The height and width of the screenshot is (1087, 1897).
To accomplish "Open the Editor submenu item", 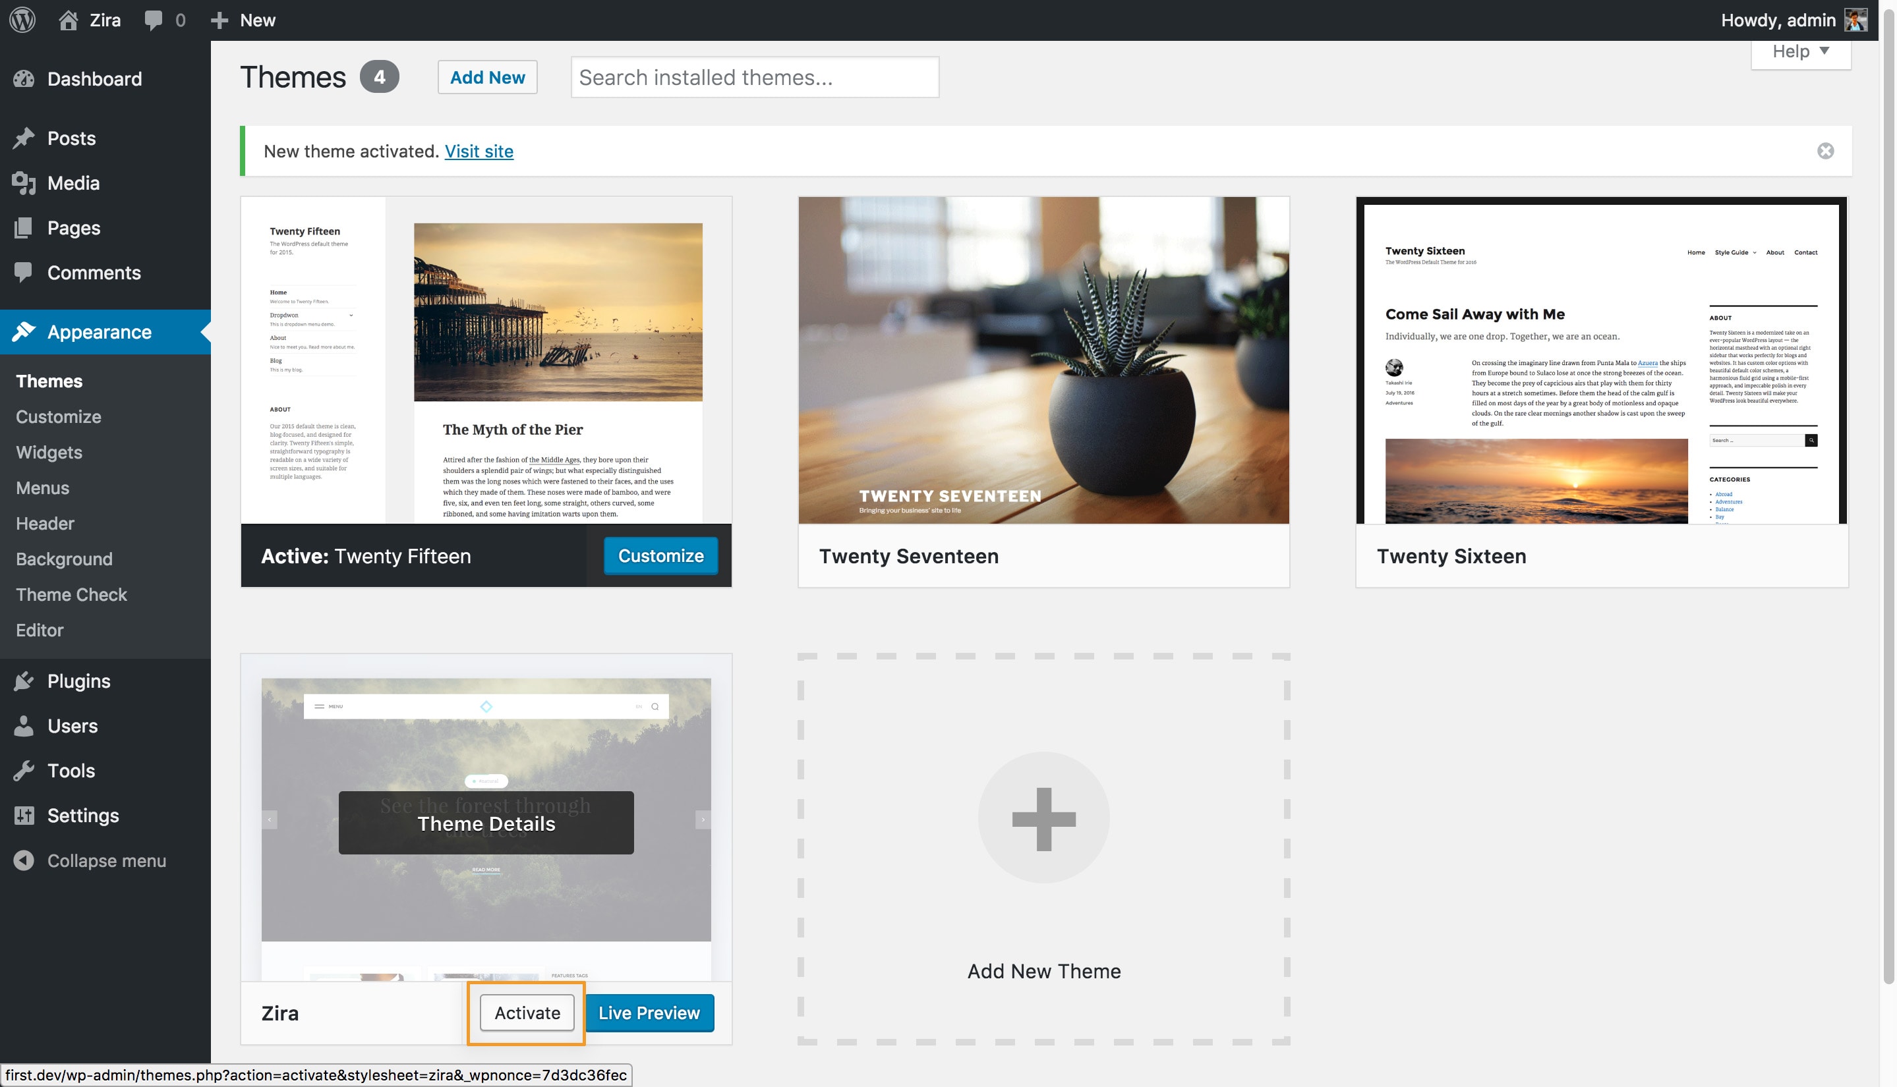I will pyautogui.click(x=40, y=630).
